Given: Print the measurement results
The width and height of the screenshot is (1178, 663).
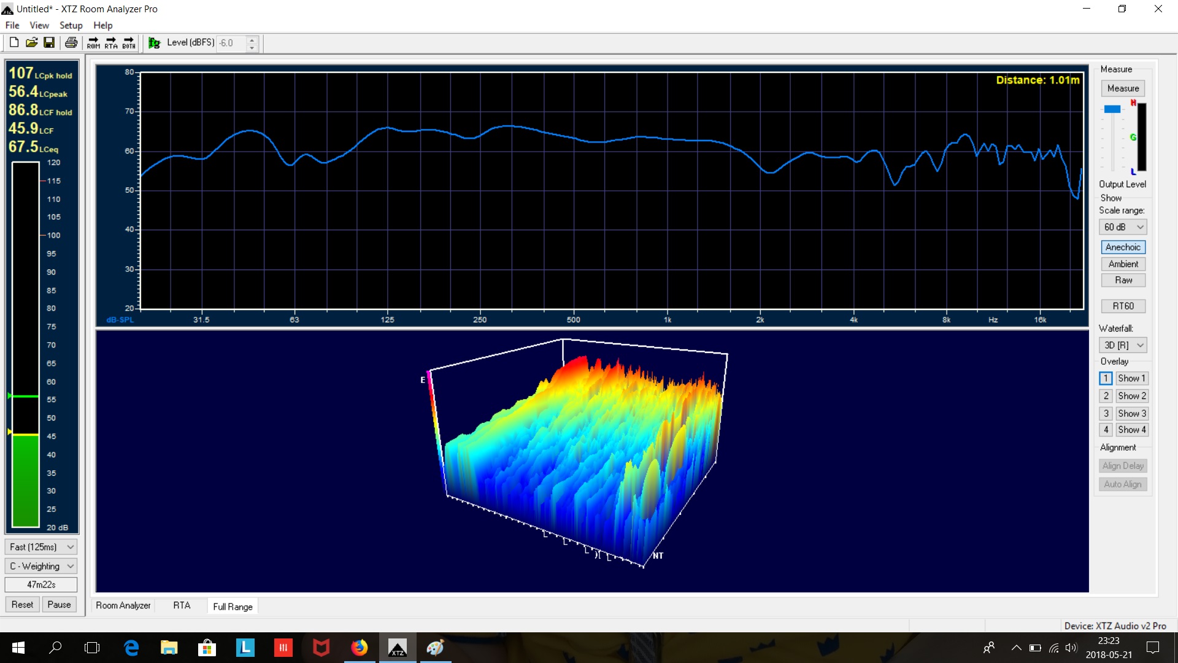Looking at the screenshot, I should click(x=71, y=42).
